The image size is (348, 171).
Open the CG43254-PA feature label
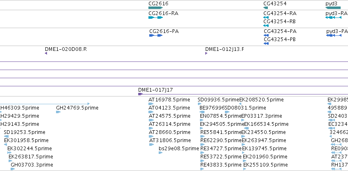click(x=280, y=31)
